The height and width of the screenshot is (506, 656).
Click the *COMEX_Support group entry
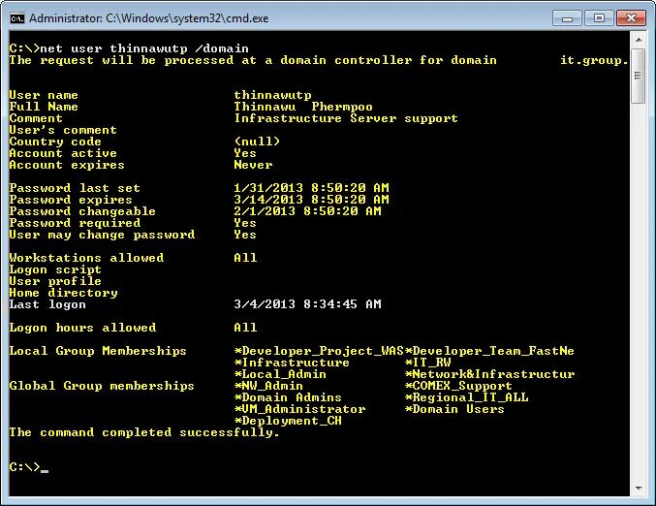(x=458, y=386)
